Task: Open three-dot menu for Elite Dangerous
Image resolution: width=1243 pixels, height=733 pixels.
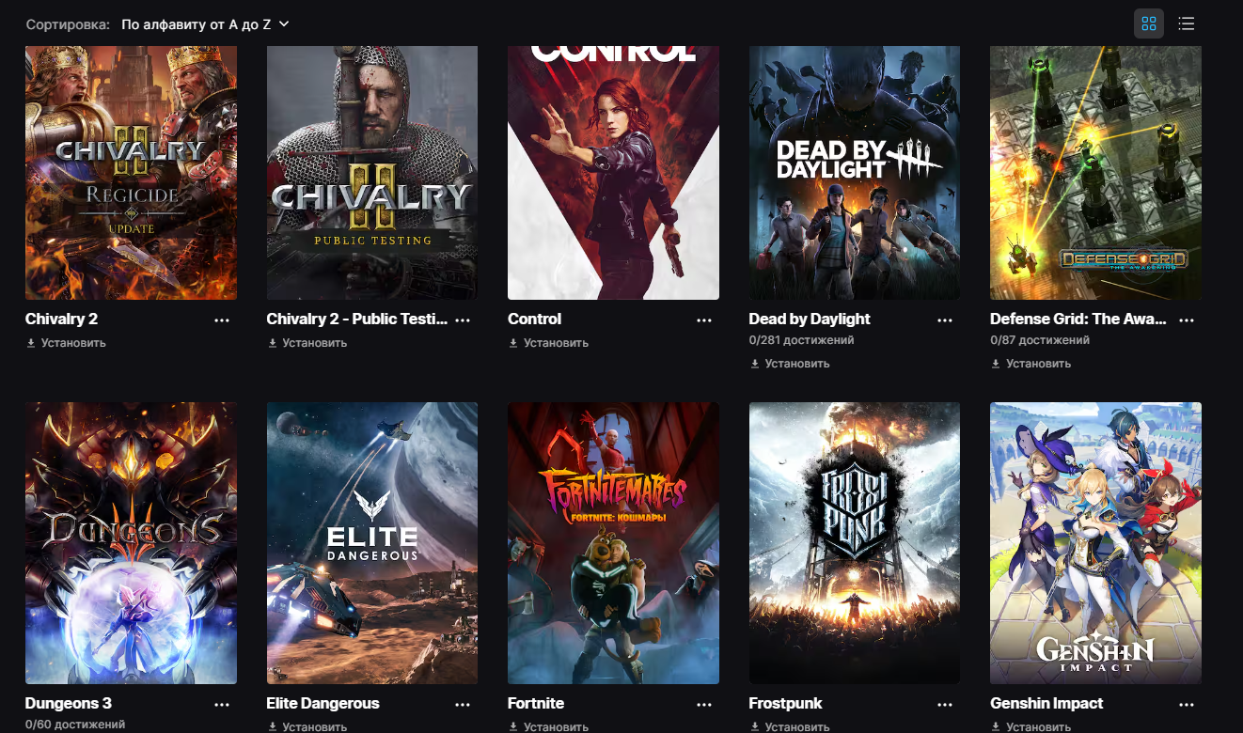Action: point(463,704)
